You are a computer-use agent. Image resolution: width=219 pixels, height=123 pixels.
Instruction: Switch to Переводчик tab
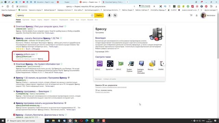[x=63, y=20]
